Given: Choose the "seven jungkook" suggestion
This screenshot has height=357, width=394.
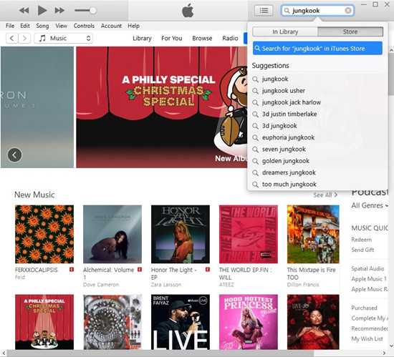Looking at the screenshot, I should coord(317,150).
